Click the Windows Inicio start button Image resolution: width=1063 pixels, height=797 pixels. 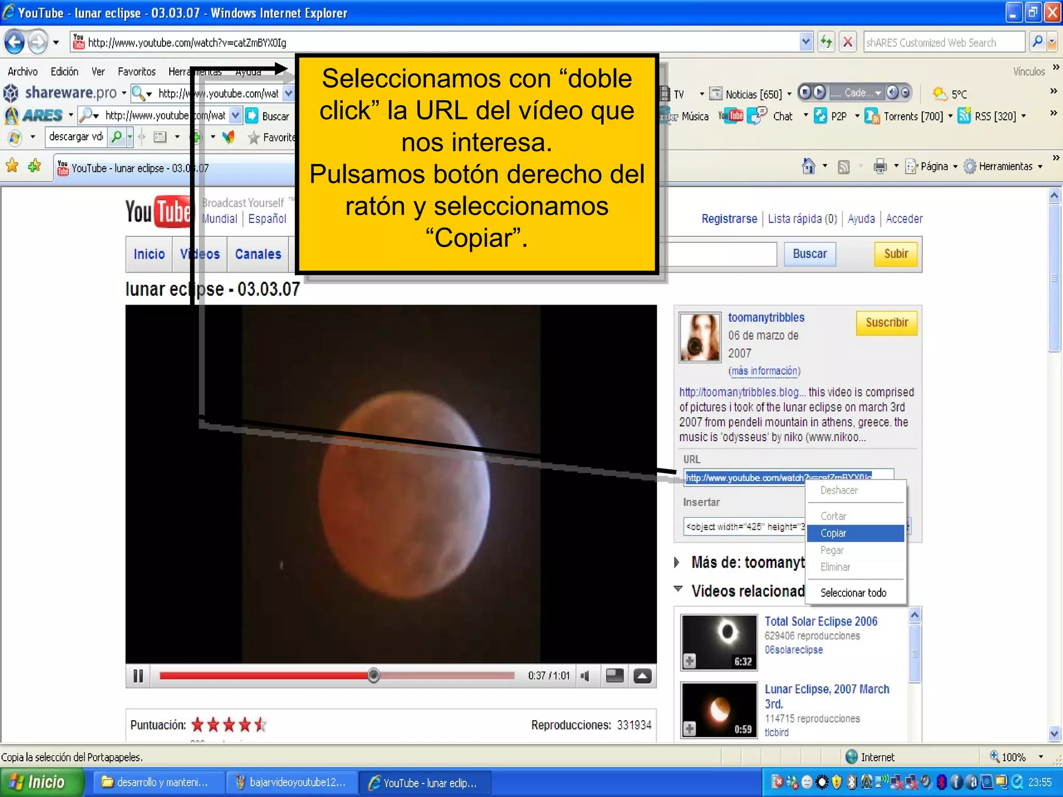pos(42,782)
